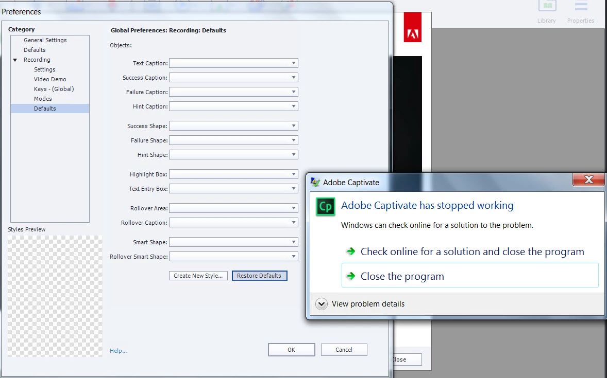Screen dimensions: 607x378
Task: Select highlighted Defaults under Recording
Action: pyautogui.click(x=50, y=109)
